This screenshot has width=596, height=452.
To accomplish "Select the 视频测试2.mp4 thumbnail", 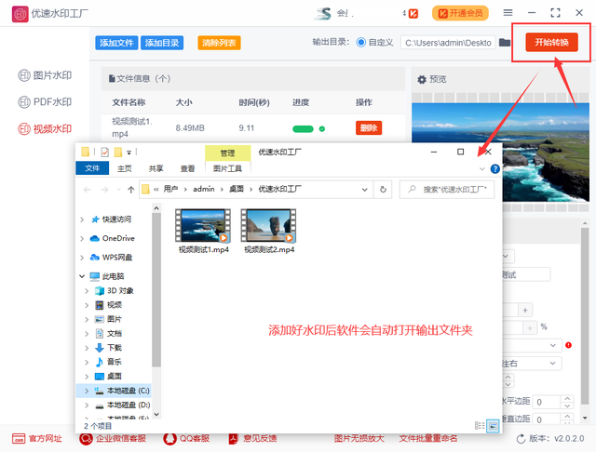I will [268, 228].
